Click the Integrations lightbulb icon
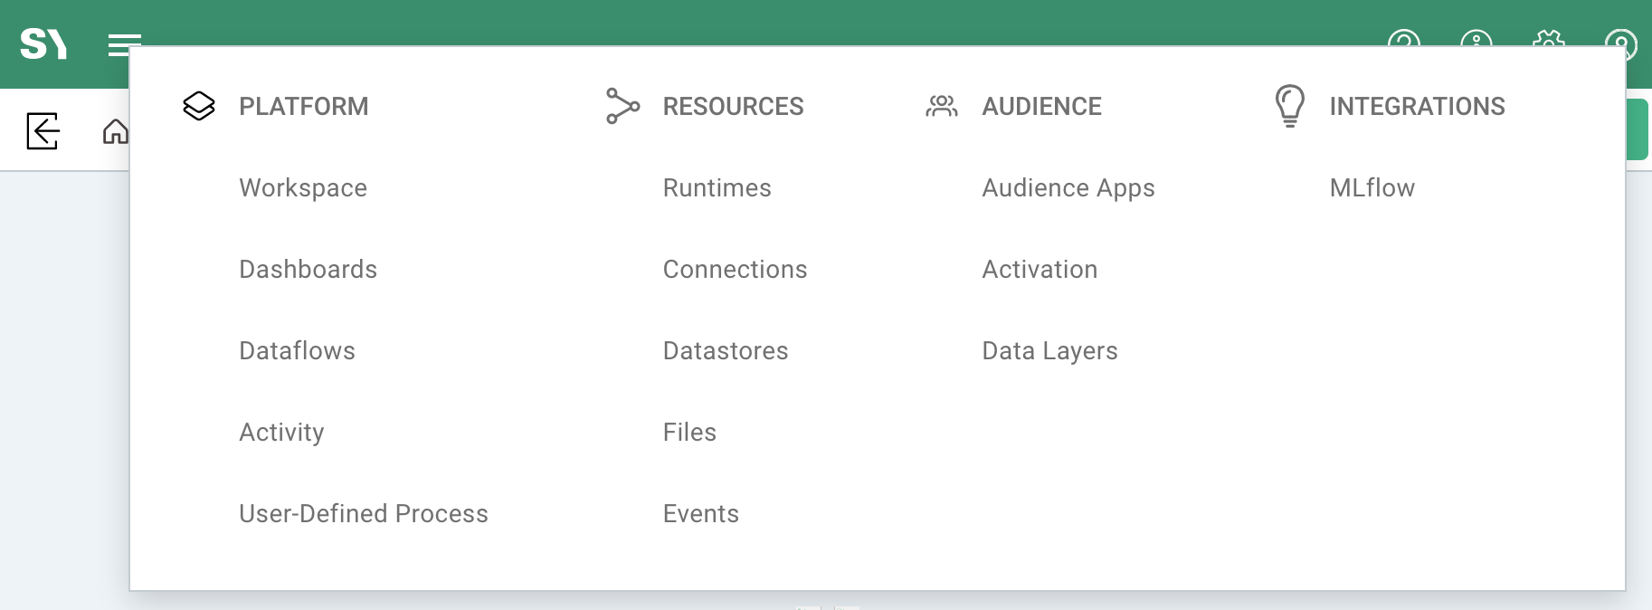Image resolution: width=1652 pixels, height=610 pixels. (x=1289, y=106)
